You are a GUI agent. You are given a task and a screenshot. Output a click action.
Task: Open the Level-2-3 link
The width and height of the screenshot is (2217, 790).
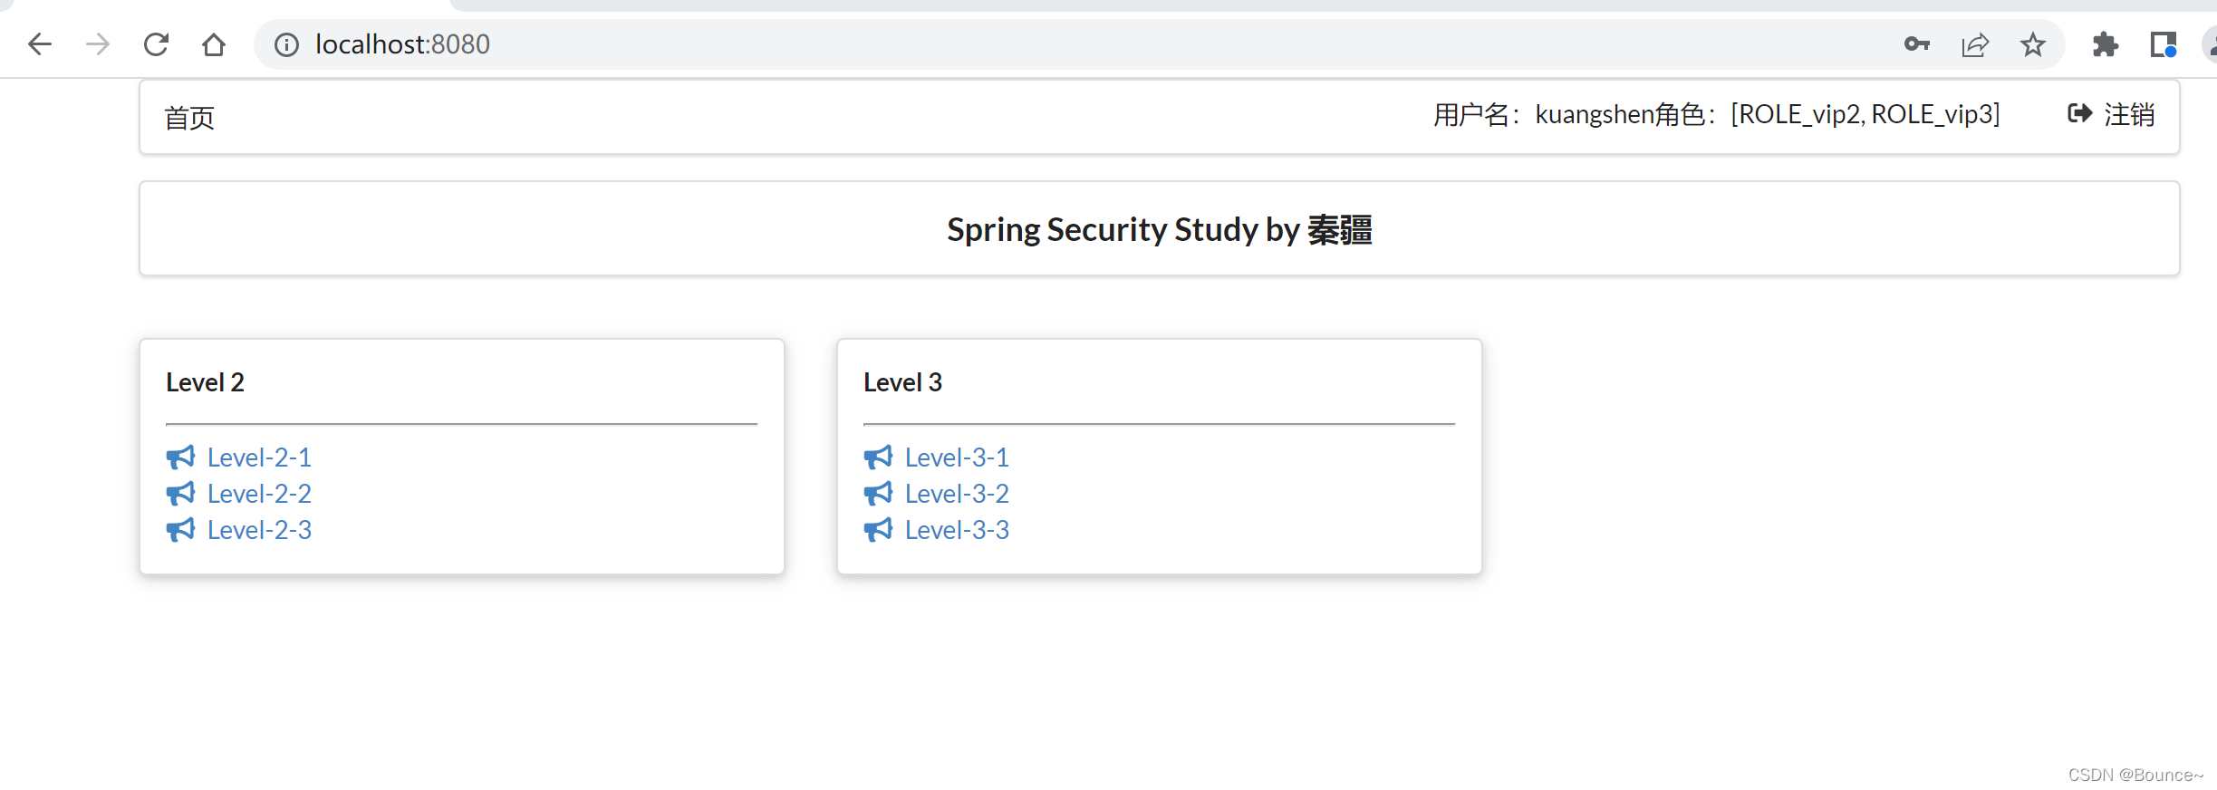pos(259,530)
